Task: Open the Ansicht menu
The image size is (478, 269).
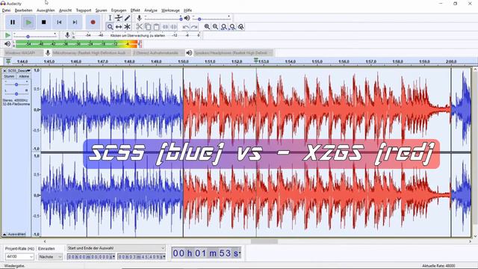Action: tap(65, 10)
